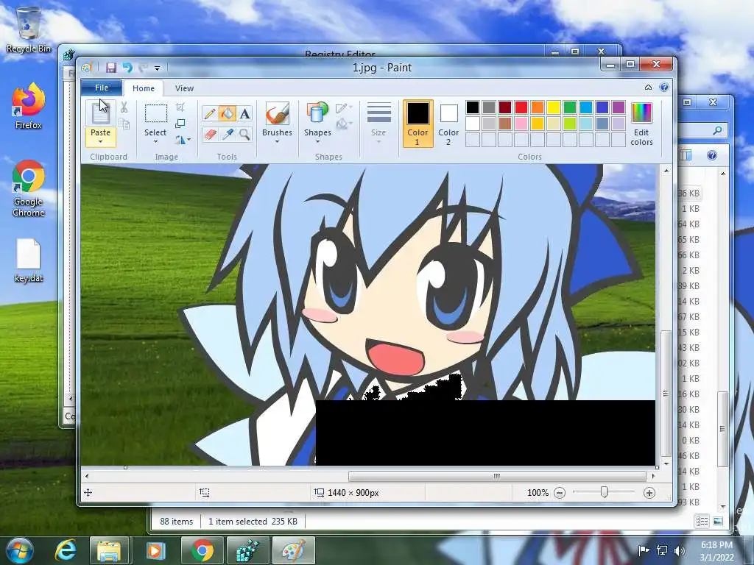Viewport: 754px width, 565px height.
Task: Click the Resize icon in Image group
Action: (x=180, y=124)
